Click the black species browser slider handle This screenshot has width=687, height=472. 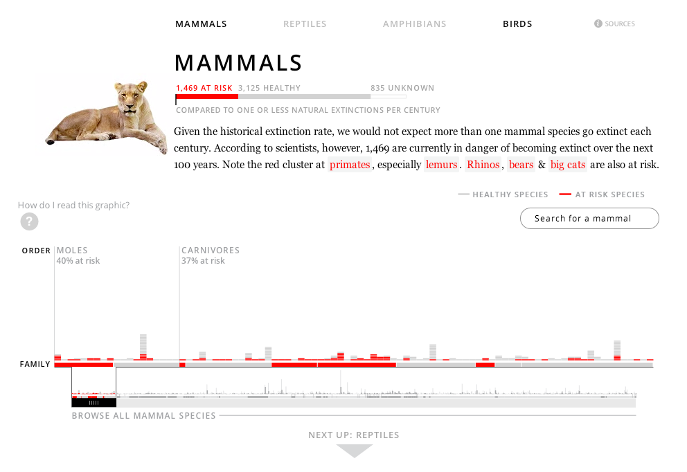pyautogui.click(x=93, y=403)
